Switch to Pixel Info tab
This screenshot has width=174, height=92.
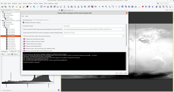17,10
